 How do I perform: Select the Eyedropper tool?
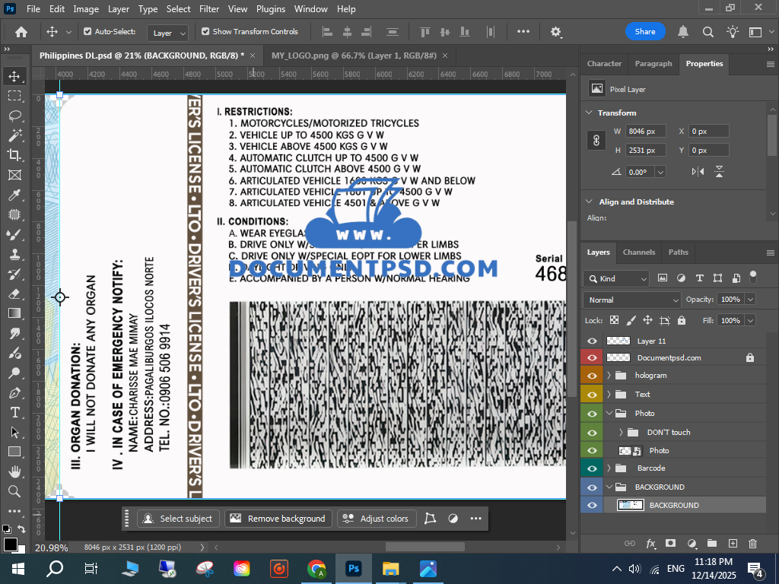[14, 195]
